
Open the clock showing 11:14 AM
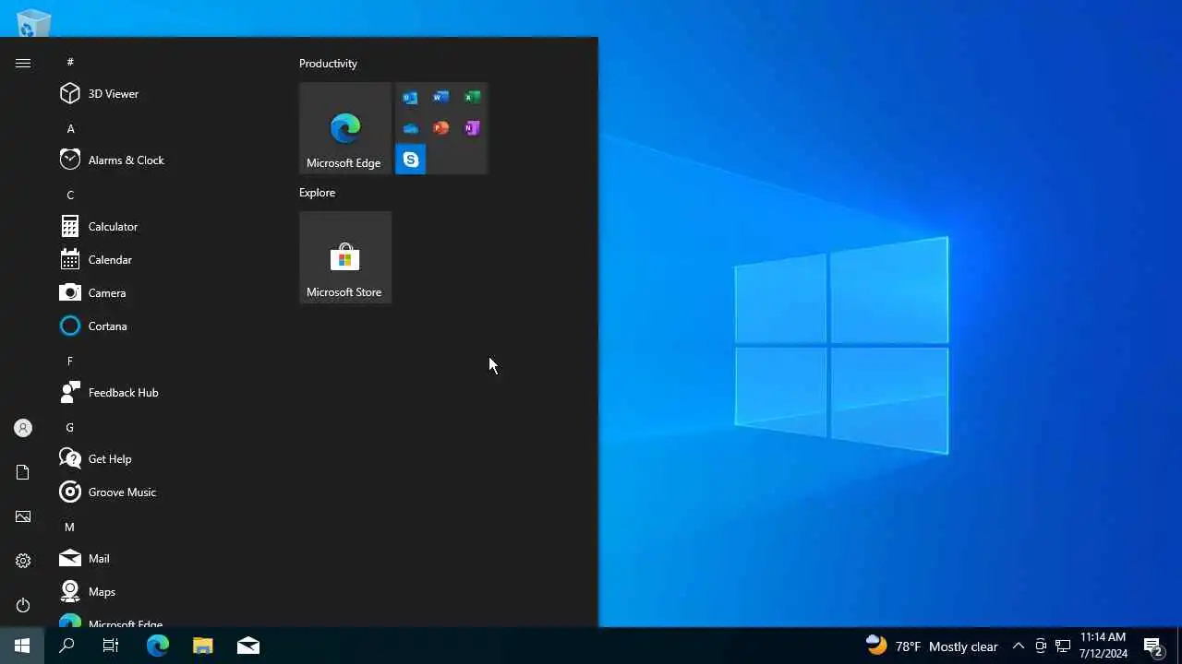coord(1104,646)
